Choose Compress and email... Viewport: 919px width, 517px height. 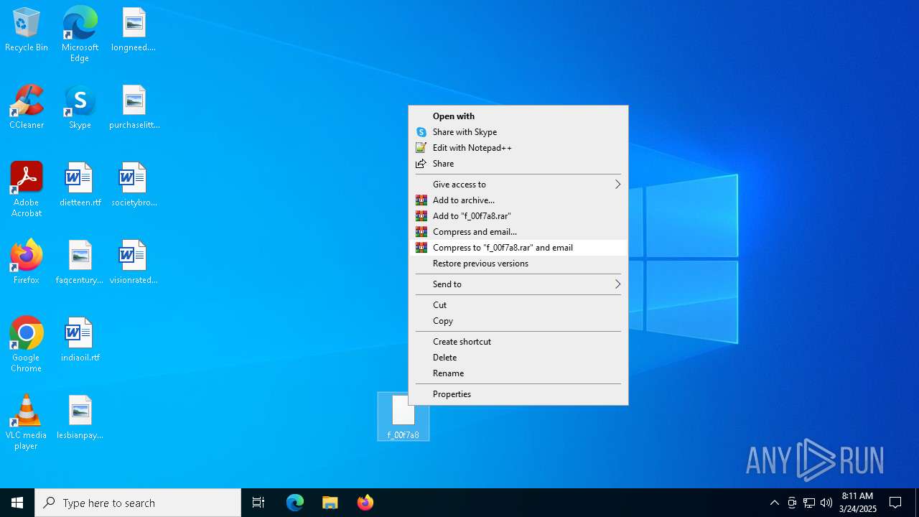coord(518,232)
